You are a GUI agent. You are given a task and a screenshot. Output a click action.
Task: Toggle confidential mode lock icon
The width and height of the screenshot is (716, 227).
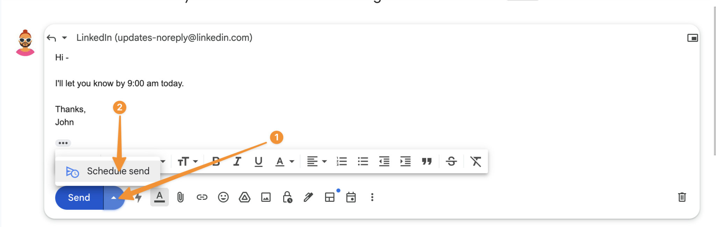[287, 197]
